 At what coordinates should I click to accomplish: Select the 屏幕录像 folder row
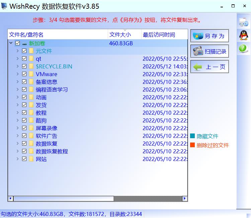tap(98, 128)
